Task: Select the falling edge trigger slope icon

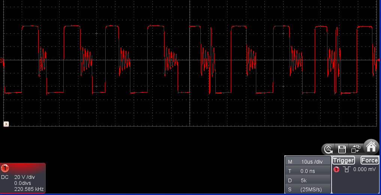Action: (347, 169)
